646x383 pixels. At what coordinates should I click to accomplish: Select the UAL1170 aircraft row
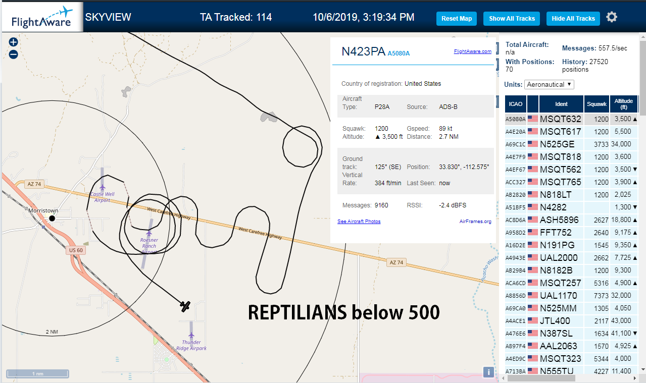tap(572, 296)
